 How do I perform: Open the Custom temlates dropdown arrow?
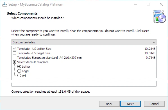click(154, 42)
